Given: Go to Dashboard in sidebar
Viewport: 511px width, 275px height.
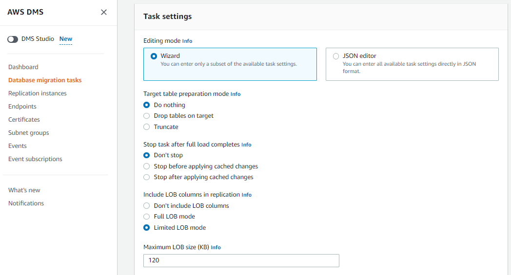Looking at the screenshot, I should (23, 67).
